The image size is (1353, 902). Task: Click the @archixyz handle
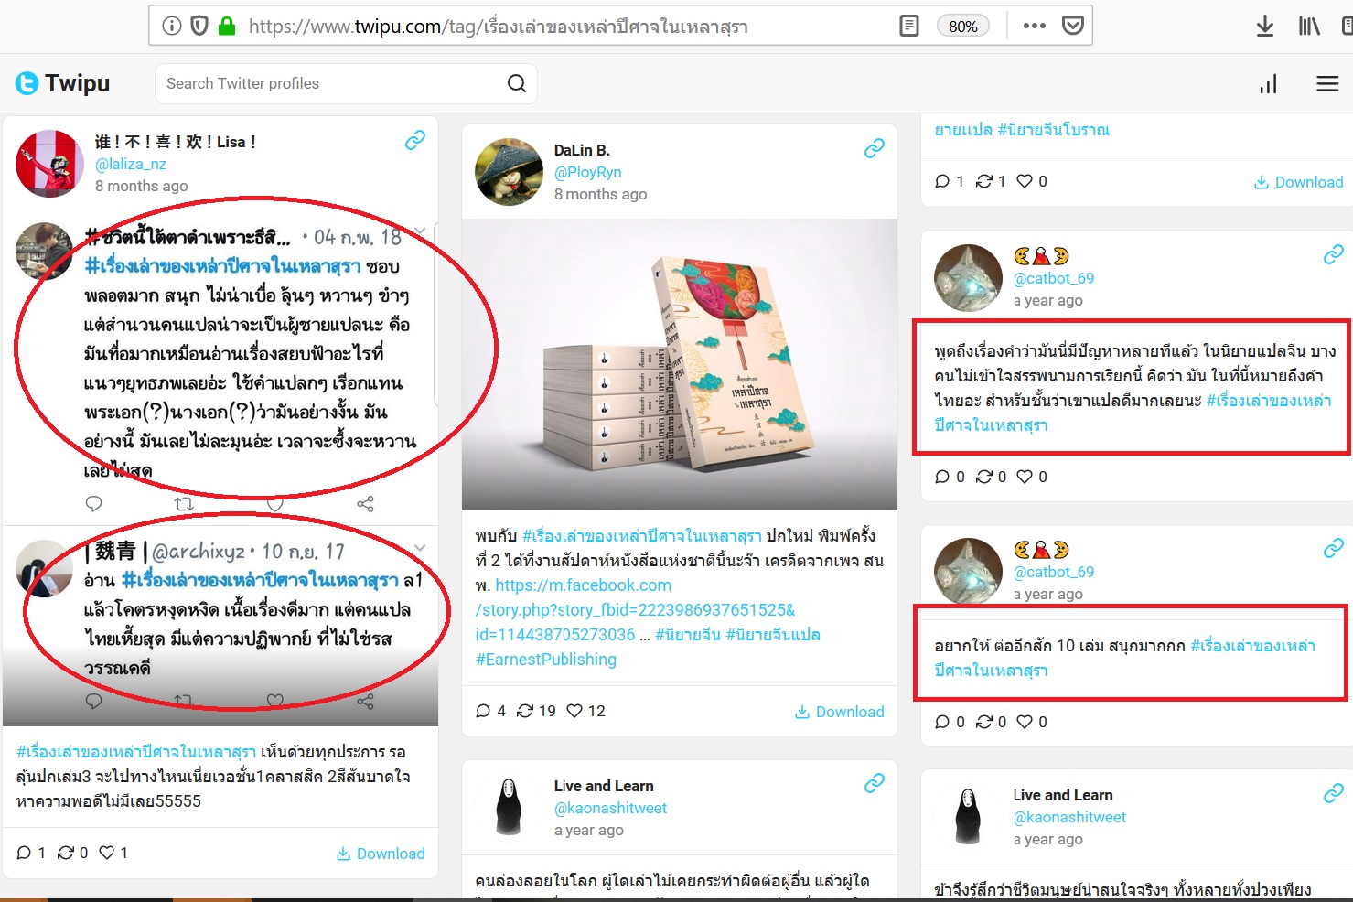point(198,552)
